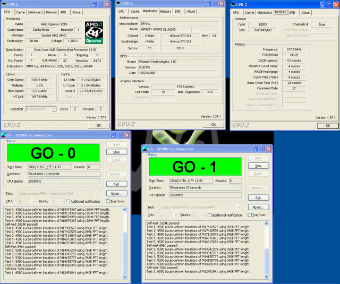Exit the GO - 0 SP2004 window

[117, 184]
